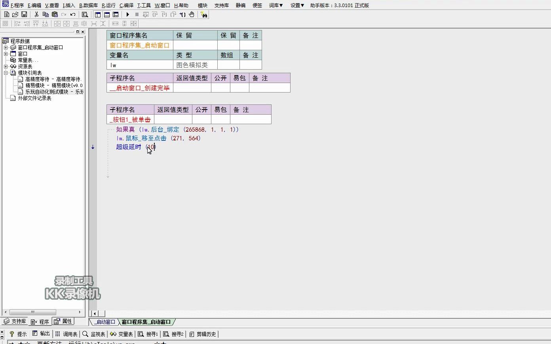Close the left work panel

click(x=83, y=32)
